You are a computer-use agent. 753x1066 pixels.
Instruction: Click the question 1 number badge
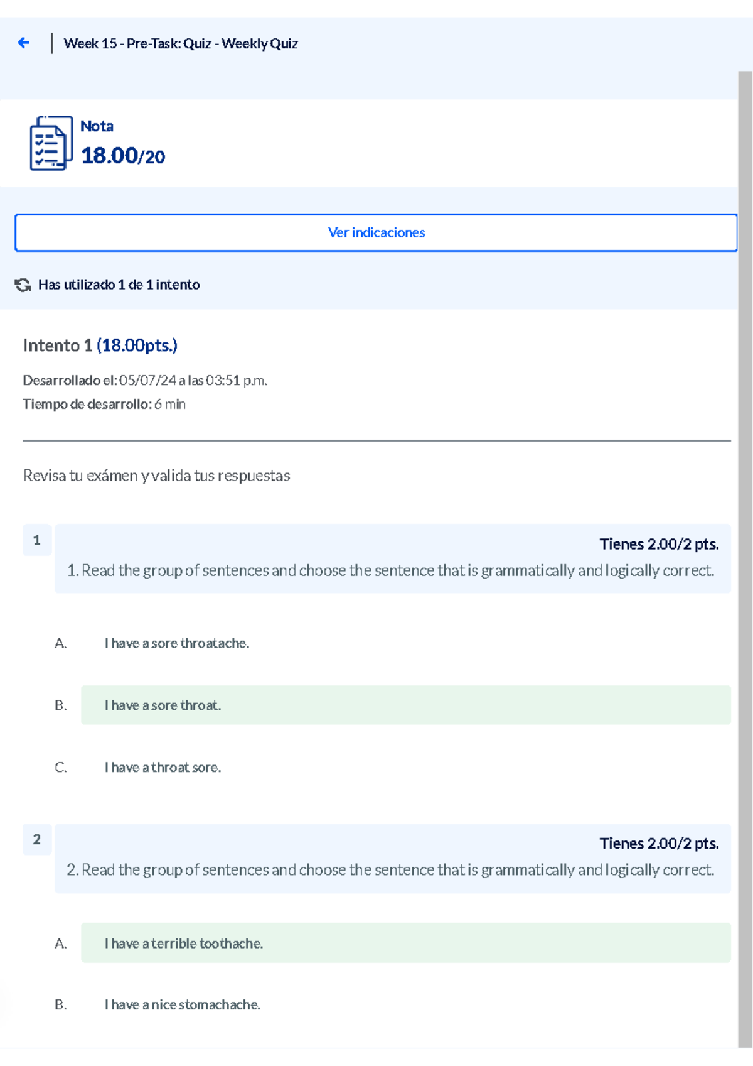37,539
